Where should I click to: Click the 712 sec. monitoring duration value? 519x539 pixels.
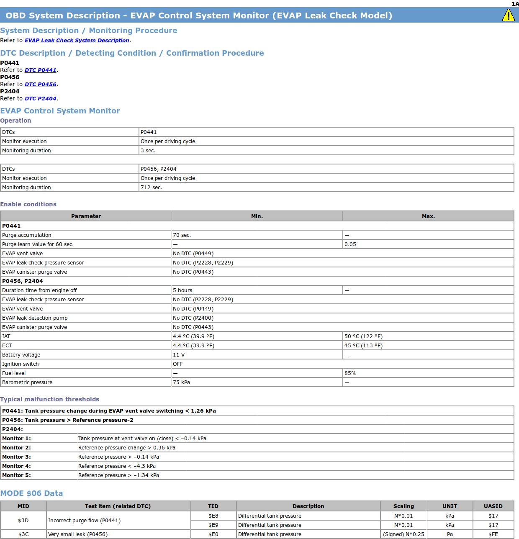point(151,187)
